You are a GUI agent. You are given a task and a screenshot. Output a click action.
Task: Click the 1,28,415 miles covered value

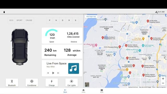(73, 34)
